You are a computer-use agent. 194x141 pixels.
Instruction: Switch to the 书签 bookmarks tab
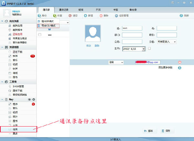coord(116,10)
